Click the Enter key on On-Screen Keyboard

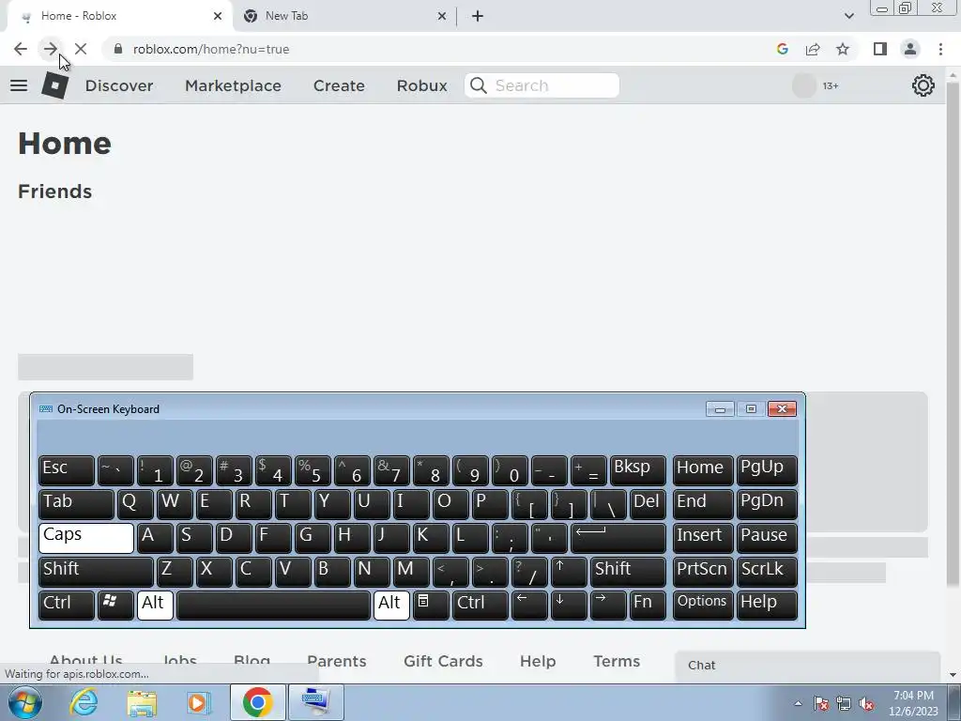(618, 538)
